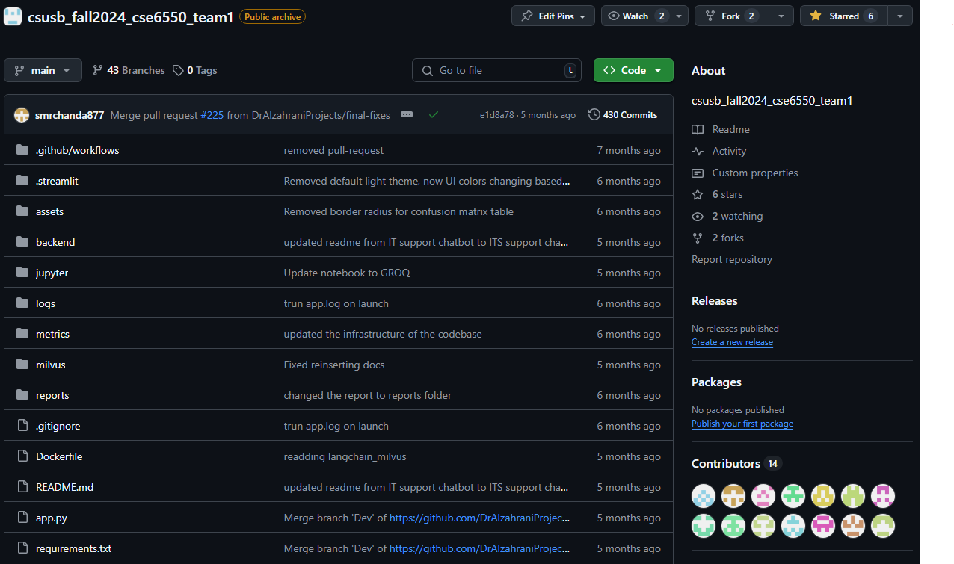Screen dimensions: 954x564
Task: Open the Readme link in About
Action: pyautogui.click(x=730, y=129)
